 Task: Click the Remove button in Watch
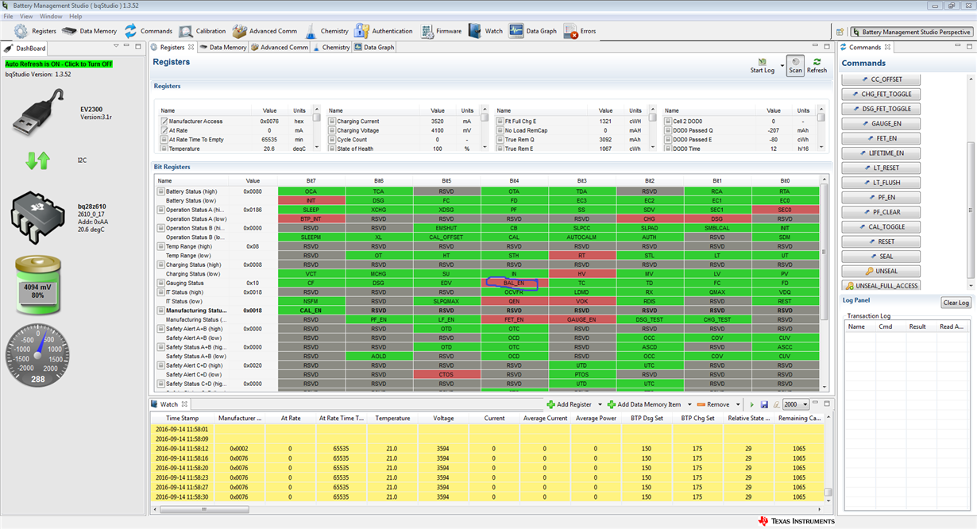[712, 404]
